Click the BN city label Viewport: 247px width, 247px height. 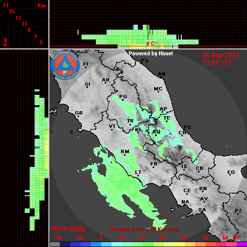[203, 189]
